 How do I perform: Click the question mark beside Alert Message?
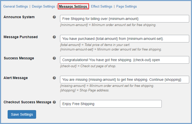(x=54, y=78)
